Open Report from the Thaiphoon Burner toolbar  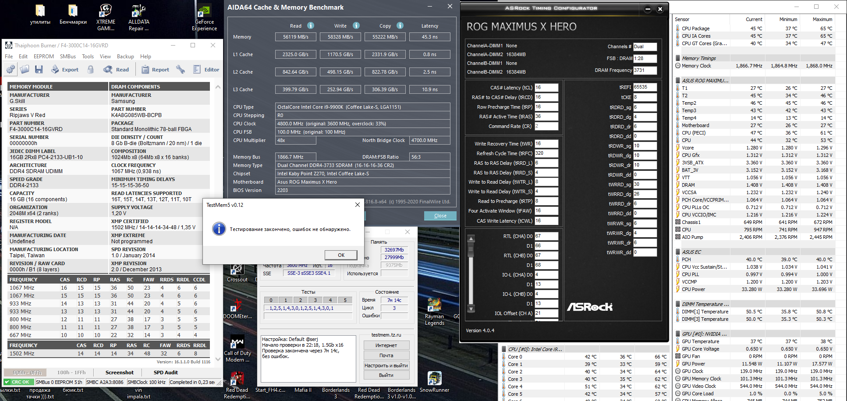[155, 69]
